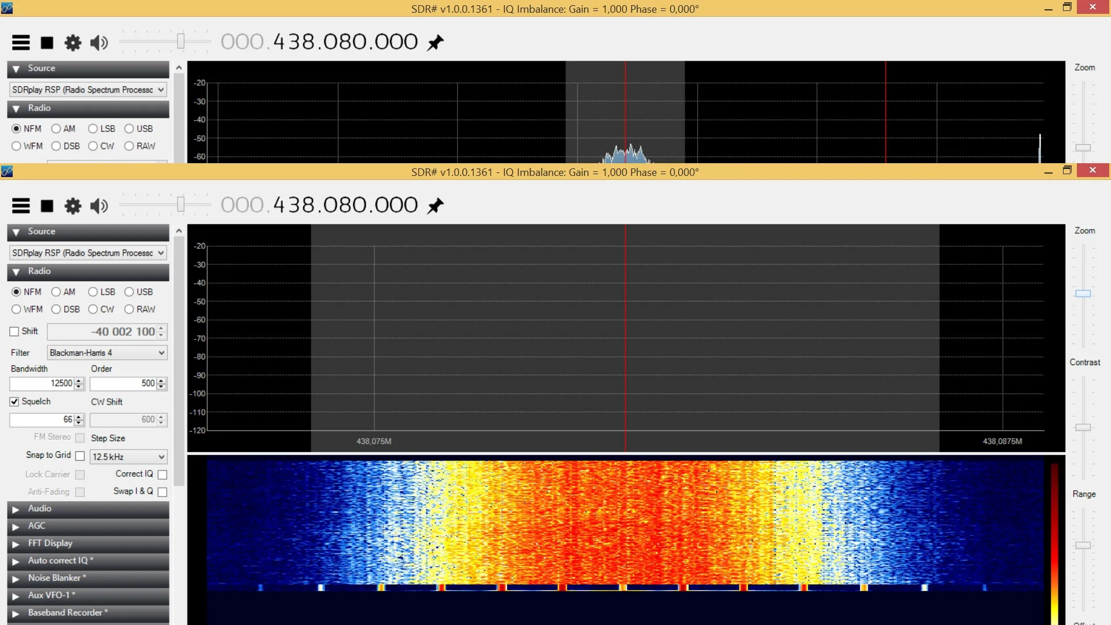Open the Blackman-Harris 4 filter dropdown
1111x625 pixels.
(x=107, y=352)
